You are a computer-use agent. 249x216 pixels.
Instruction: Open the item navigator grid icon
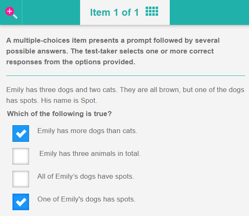(152, 12)
